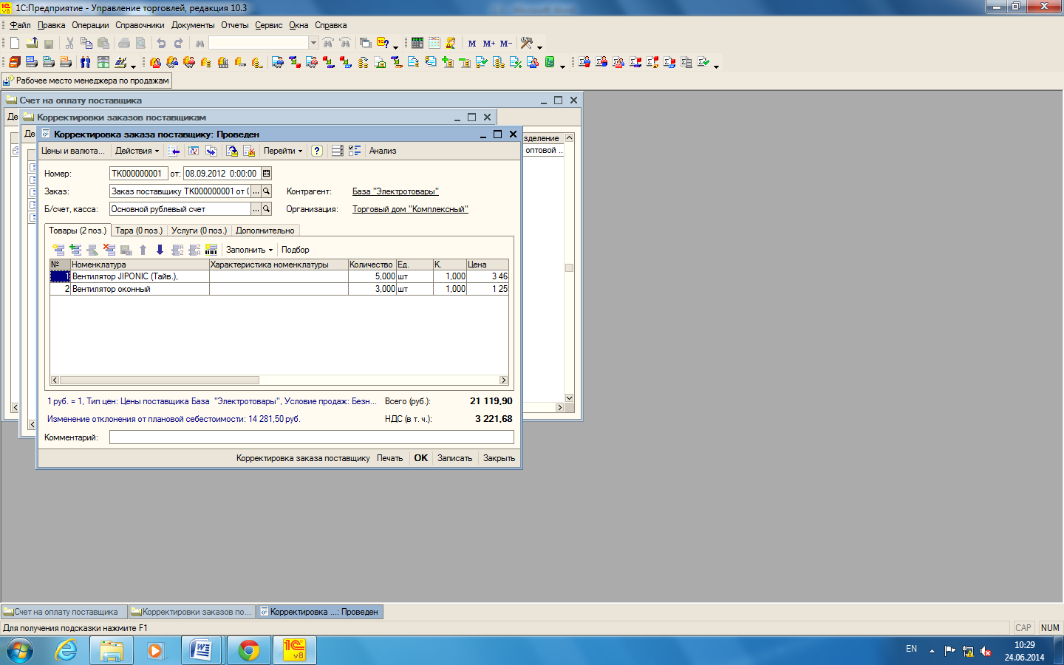Click the two people icon in second toolbar
The width and height of the screenshot is (1064, 665).
click(86, 62)
